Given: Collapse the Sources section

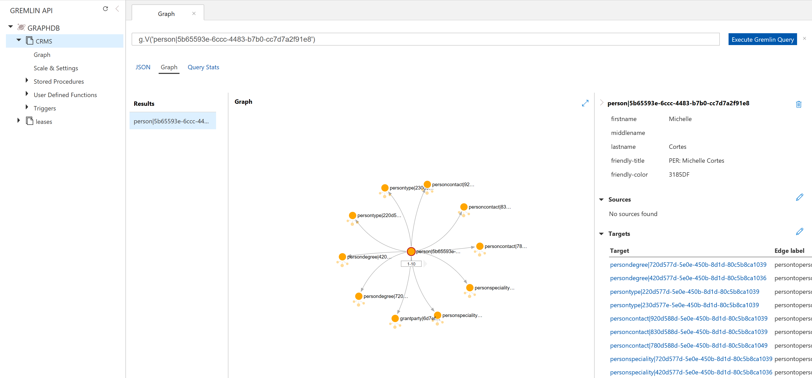Looking at the screenshot, I should [601, 199].
